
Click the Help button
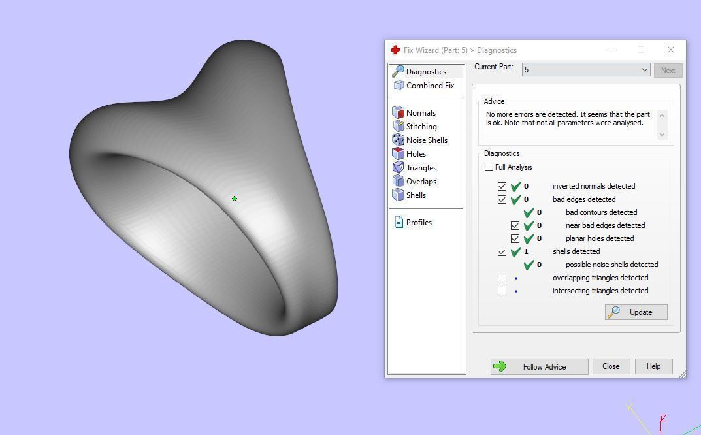(653, 366)
